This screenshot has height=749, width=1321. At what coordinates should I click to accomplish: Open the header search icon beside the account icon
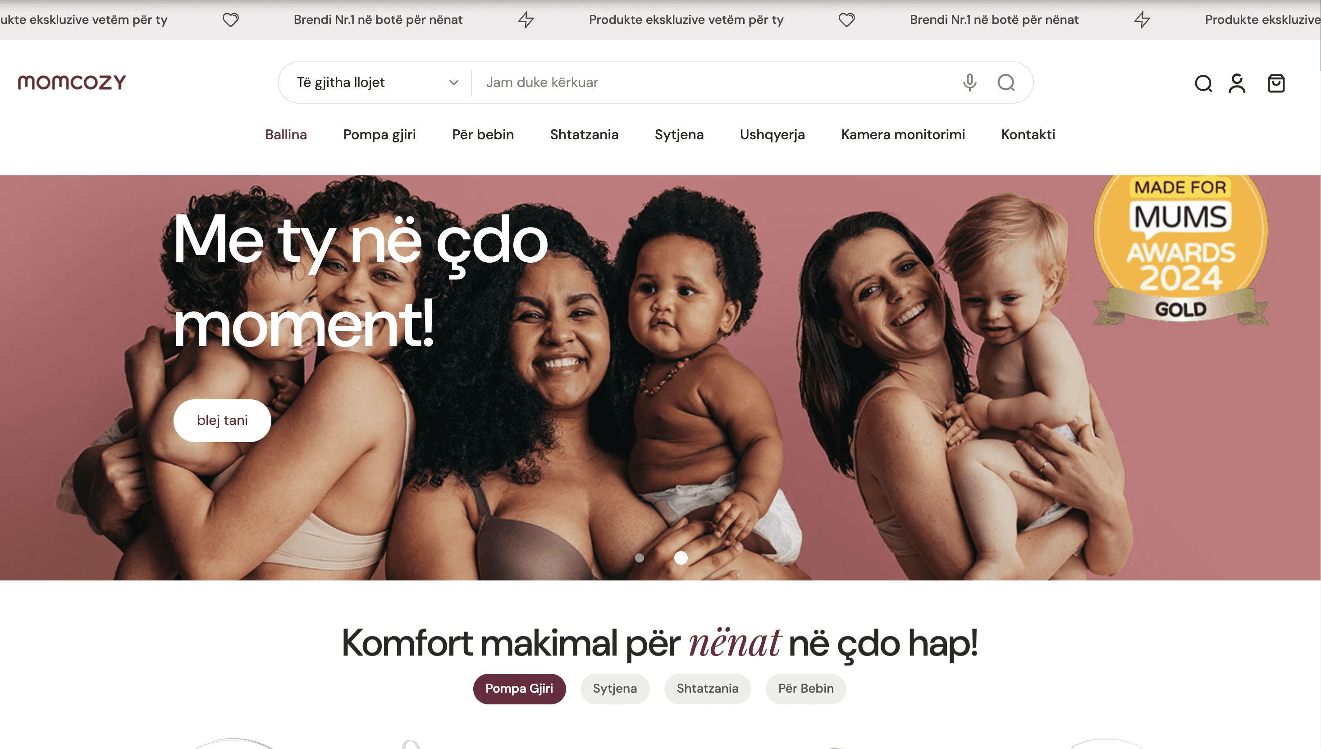point(1202,83)
